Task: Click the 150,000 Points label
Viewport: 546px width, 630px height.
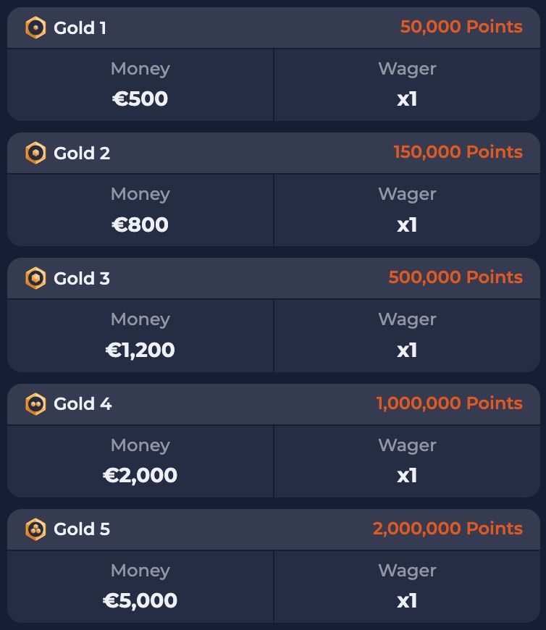Action: pos(458,152)
